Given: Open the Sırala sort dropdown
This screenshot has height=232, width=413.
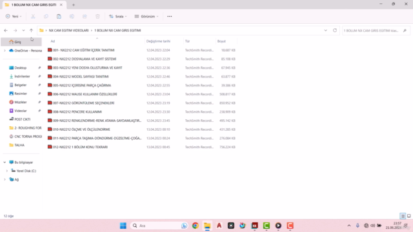Looking at the screenshot, I should (x=118, y=16).
